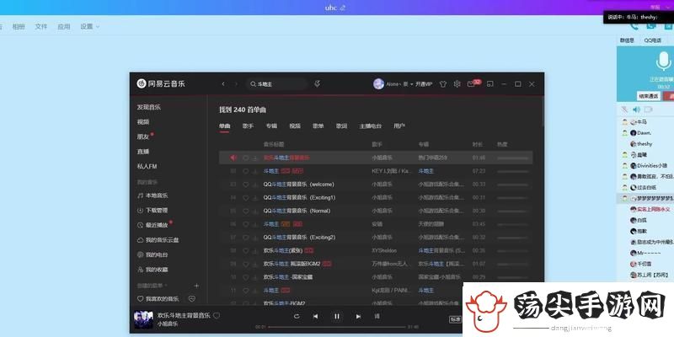Open 直播 in the sidebar
674x337 pixels.
point(143,152)
